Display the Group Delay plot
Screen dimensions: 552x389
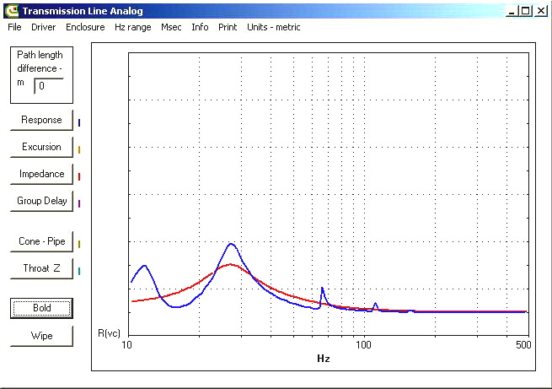pos(41,201)
